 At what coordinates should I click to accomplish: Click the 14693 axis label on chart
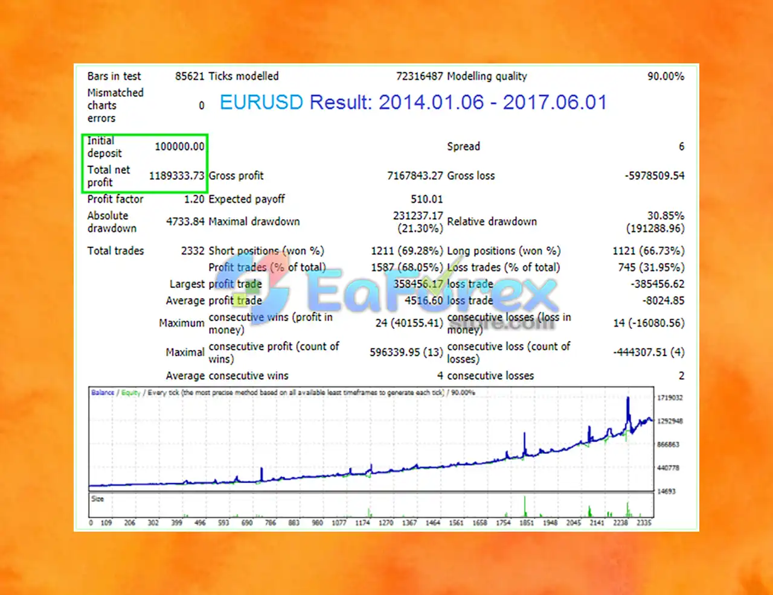point(667,492)
